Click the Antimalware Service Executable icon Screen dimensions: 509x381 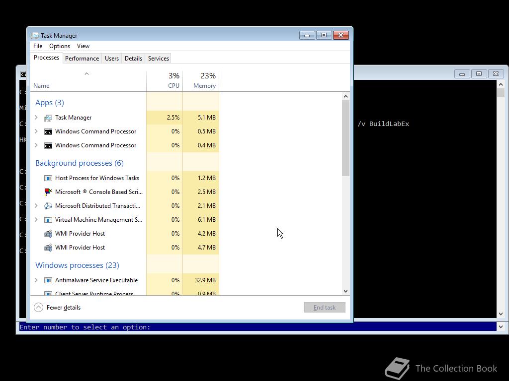[x=48, y=280]
